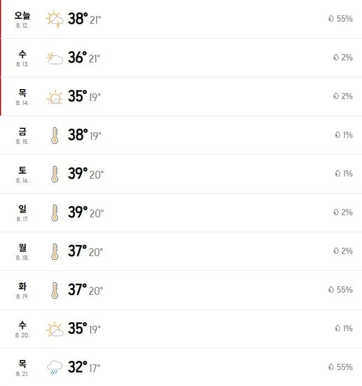
Task: Click hazy sun icon for 8. 14.
Action: 55,97
